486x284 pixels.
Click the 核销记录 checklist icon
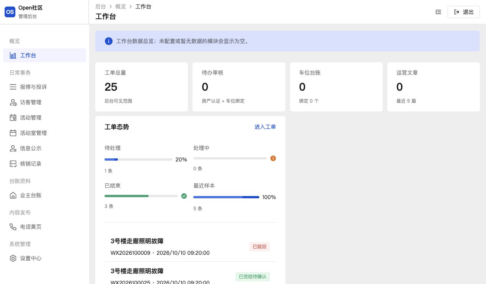coord(13,164)
